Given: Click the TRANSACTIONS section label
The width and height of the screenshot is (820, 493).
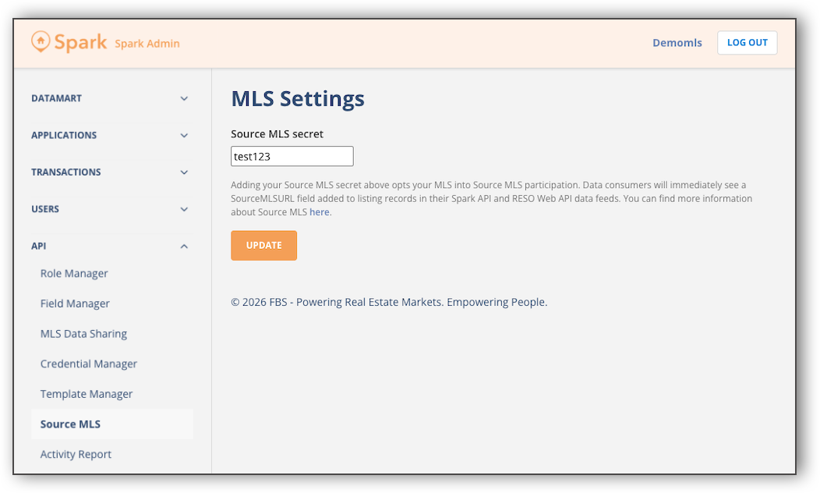Looking at the screenshot, I should [x=66, y=172].
